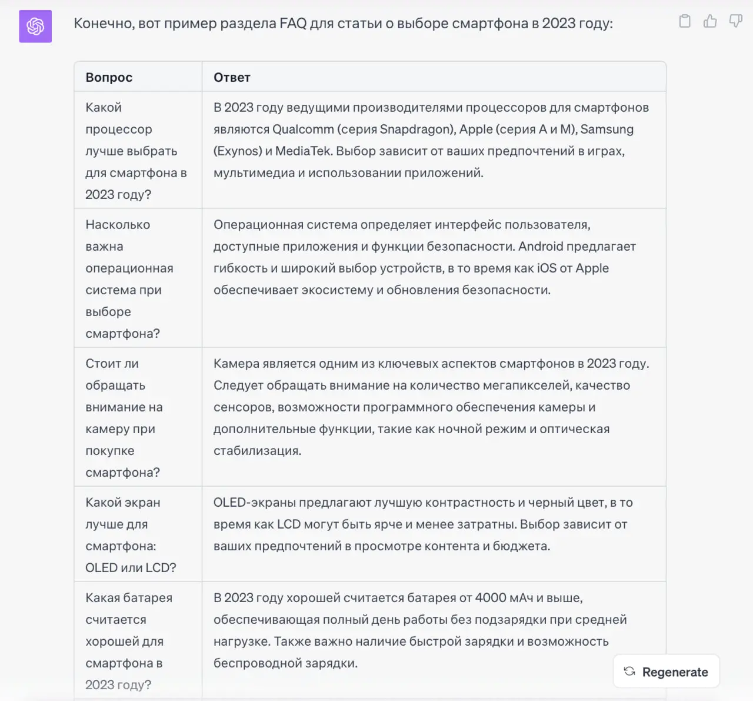
Task: Click the question about a good battery
Action: click(129, 641)
